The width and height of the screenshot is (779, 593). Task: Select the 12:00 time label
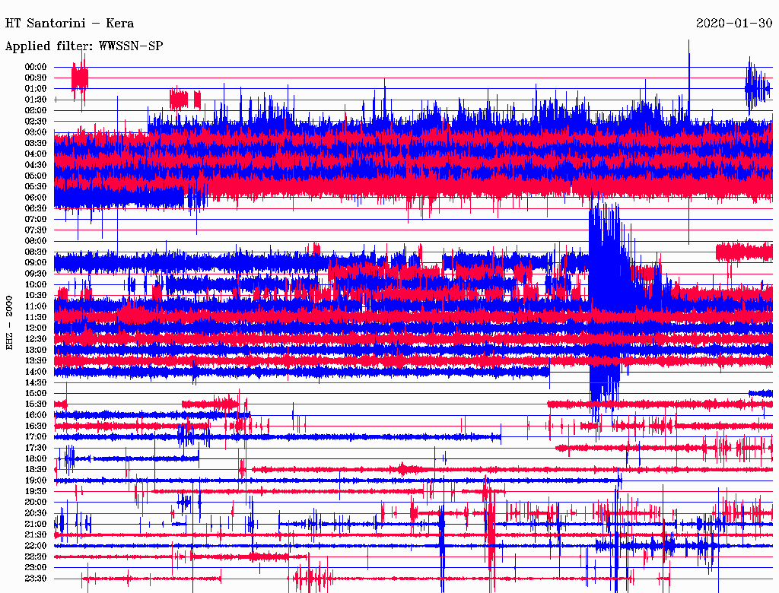point(36,328)
